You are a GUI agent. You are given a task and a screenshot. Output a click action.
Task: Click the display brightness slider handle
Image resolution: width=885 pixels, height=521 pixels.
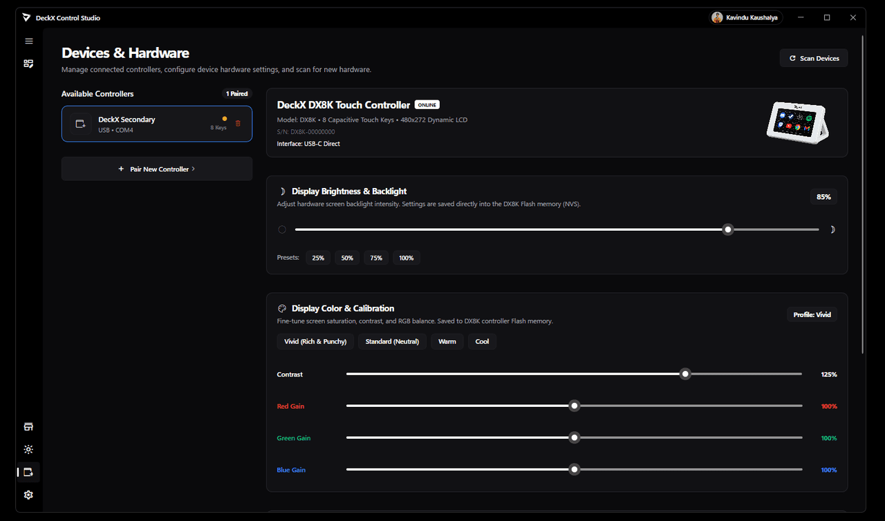[727, 229]
